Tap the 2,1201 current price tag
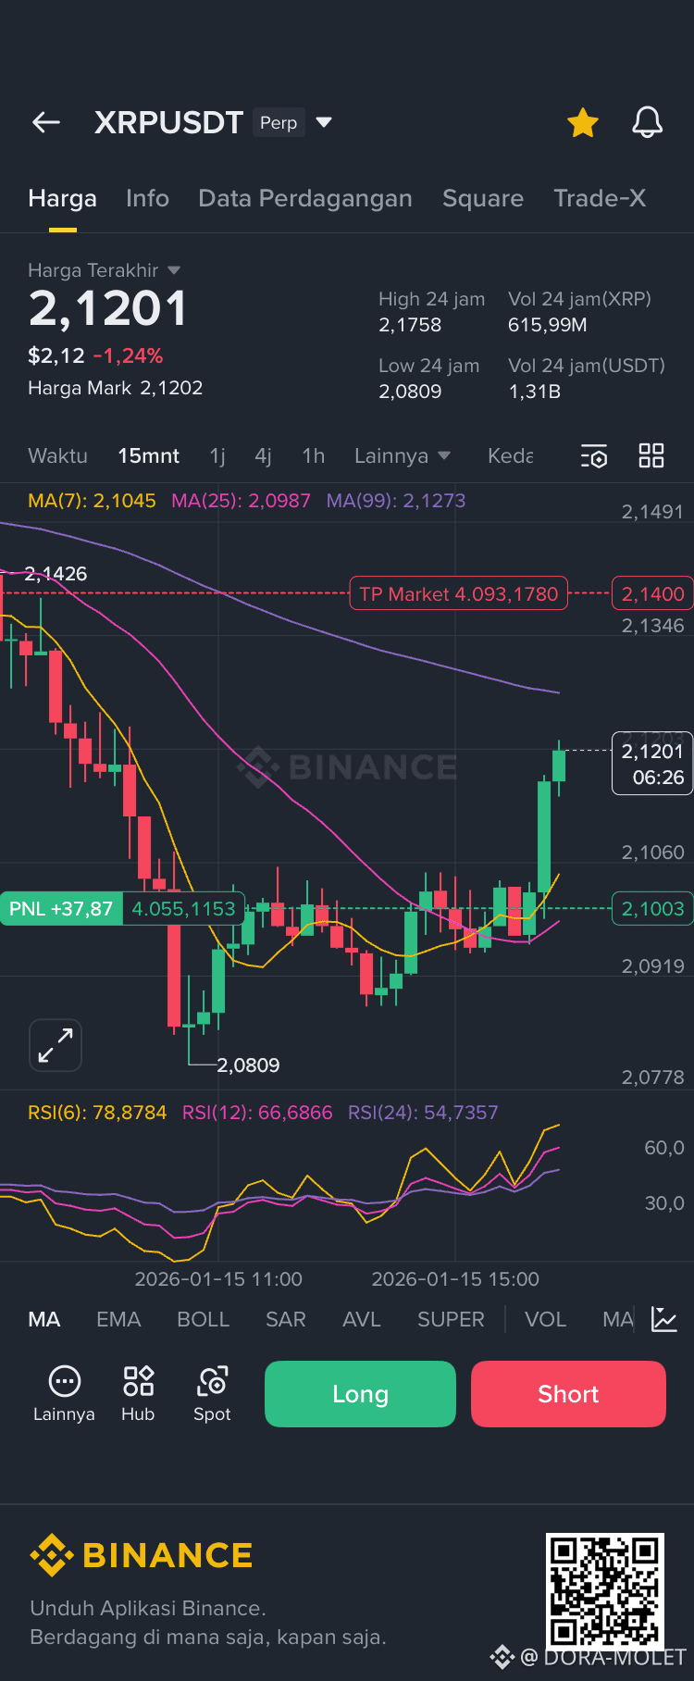 (x=652, y=764)
